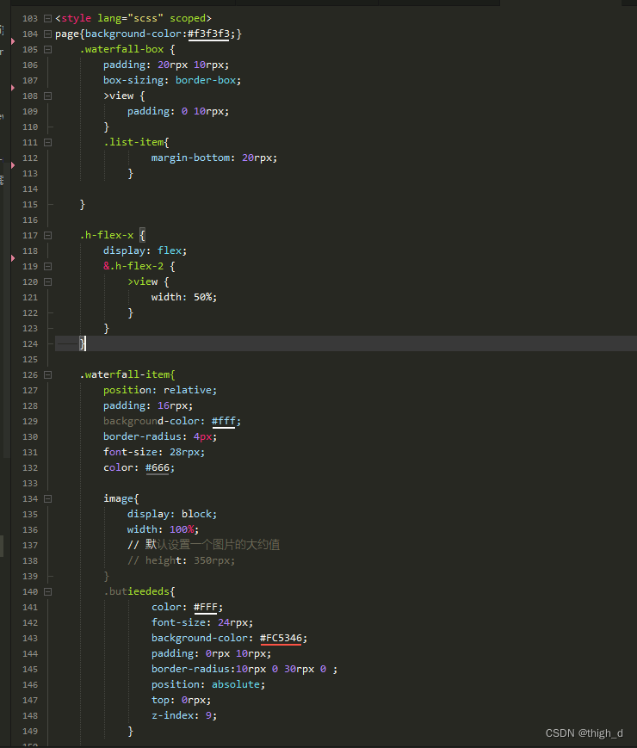
Task: Click the 'padding: 0rpx 10rpx;' declaration
Action: (212, 653)
